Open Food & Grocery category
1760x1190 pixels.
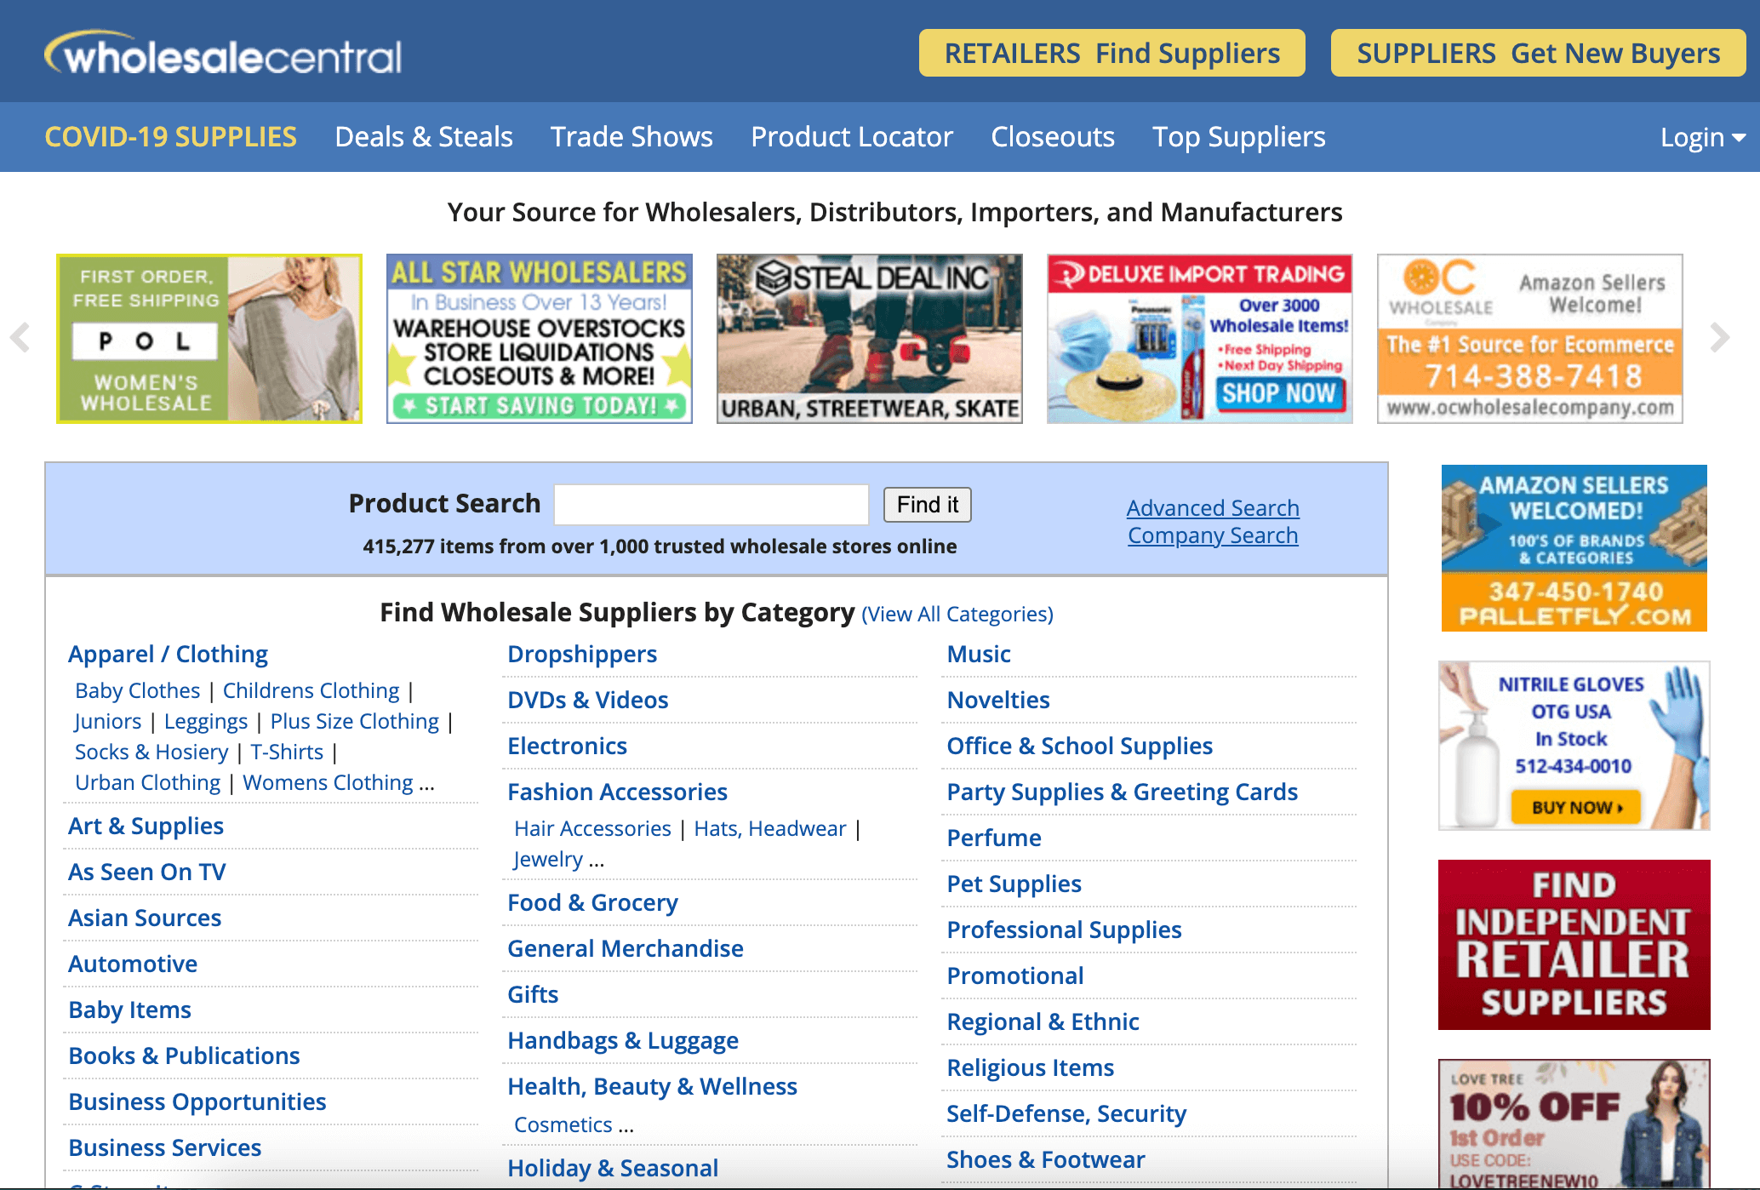(x=592, y=902)
